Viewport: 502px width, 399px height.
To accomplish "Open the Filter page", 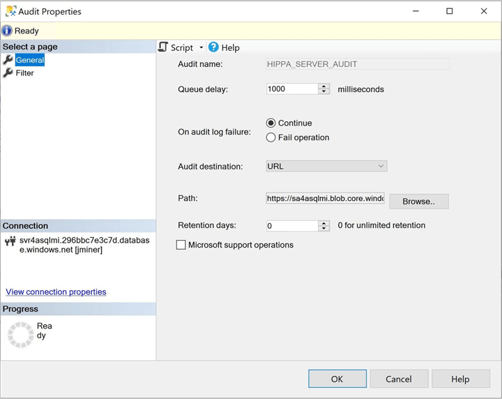I will tap(24, 73).
